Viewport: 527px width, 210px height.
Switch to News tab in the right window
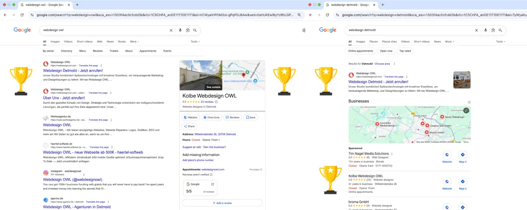[x=437, y=42]
